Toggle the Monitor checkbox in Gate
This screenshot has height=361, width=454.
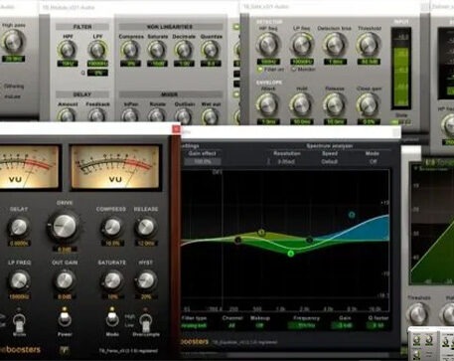[293, 70]
